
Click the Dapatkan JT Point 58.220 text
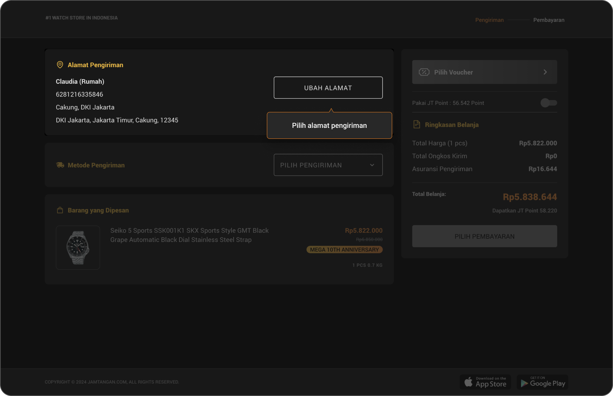click(x=525, y=211)
